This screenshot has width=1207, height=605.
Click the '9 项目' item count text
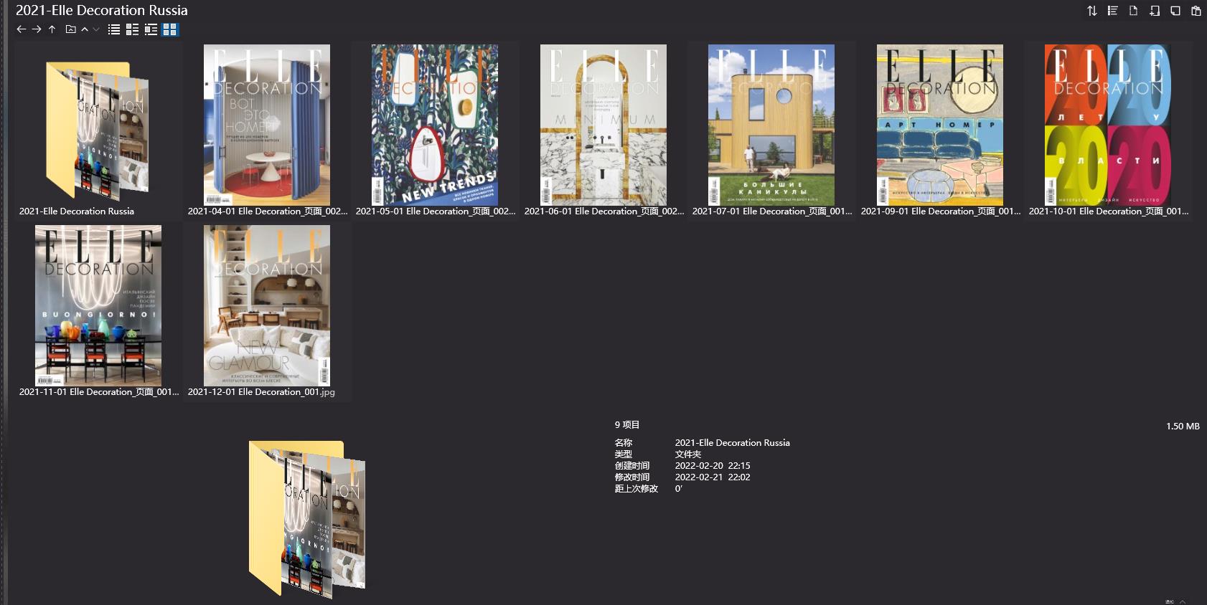click(x=627, y=425)
